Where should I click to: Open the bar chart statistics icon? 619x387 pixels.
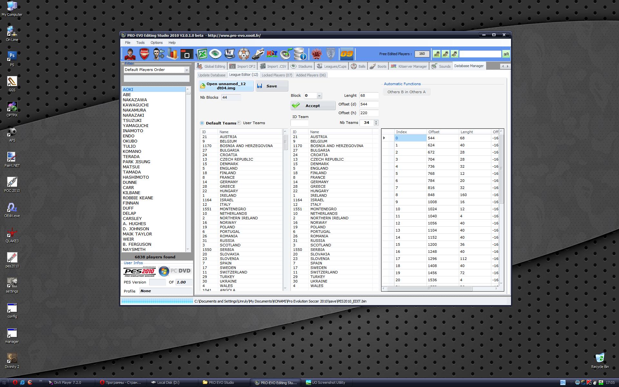pos(172,54)
